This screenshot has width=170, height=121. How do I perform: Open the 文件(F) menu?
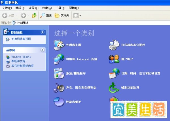click(7, 8)
